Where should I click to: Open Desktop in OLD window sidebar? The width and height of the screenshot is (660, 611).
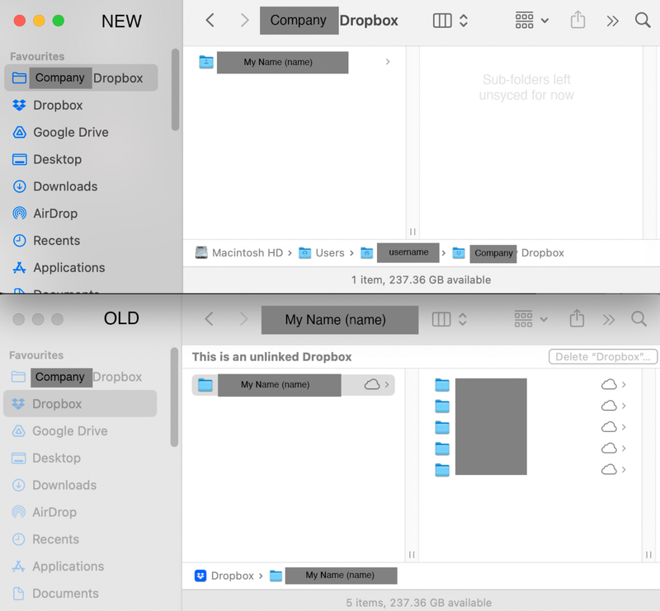pos(56,458)
